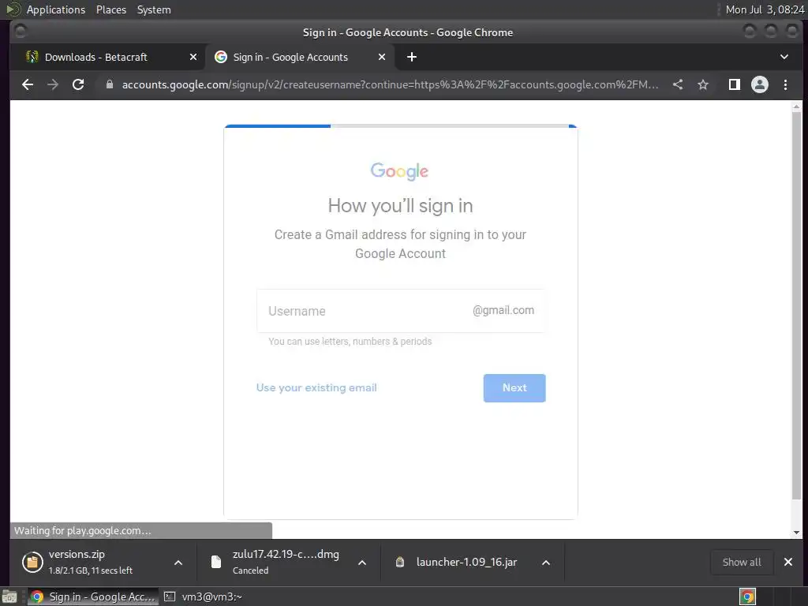Open the Applications menu
The width and height of the screenshot is (808, 606).
coord(56,9)
